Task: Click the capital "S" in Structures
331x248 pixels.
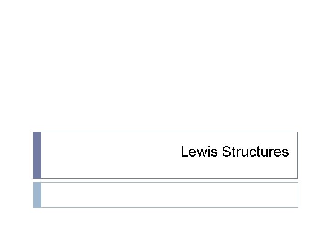Action: coord(226,152)
